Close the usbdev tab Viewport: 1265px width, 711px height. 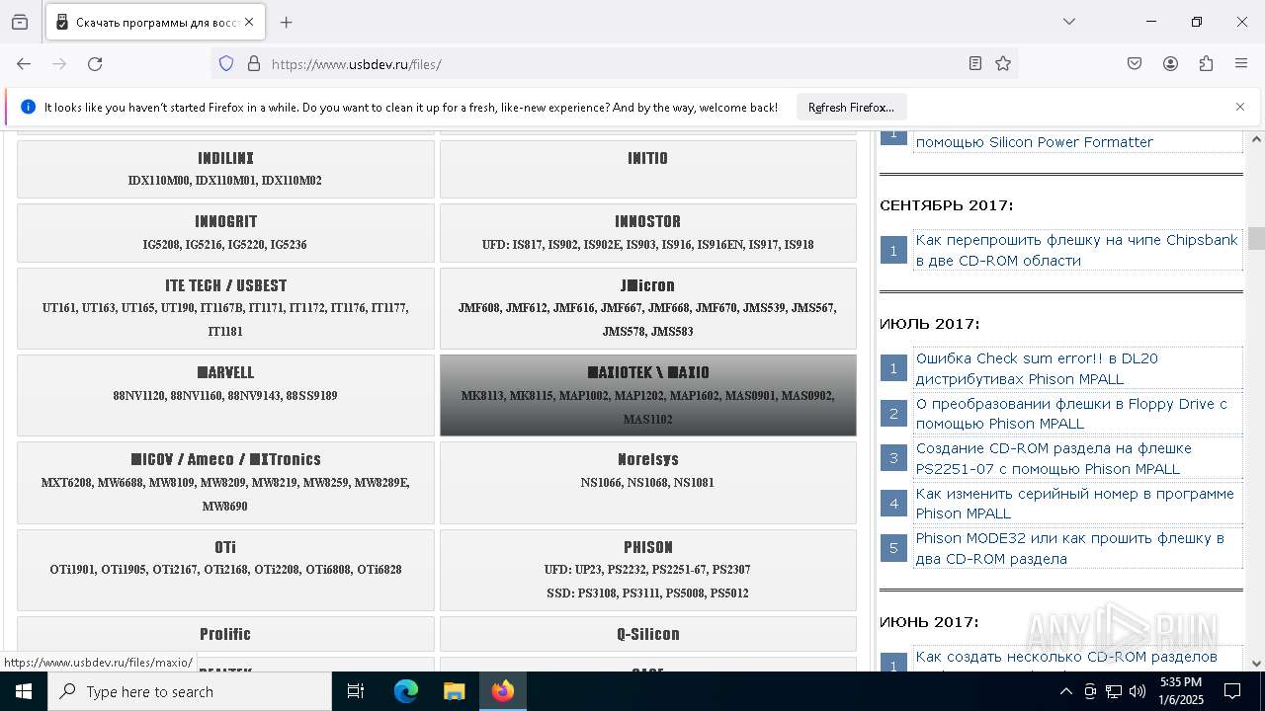[x=249, y=22]
